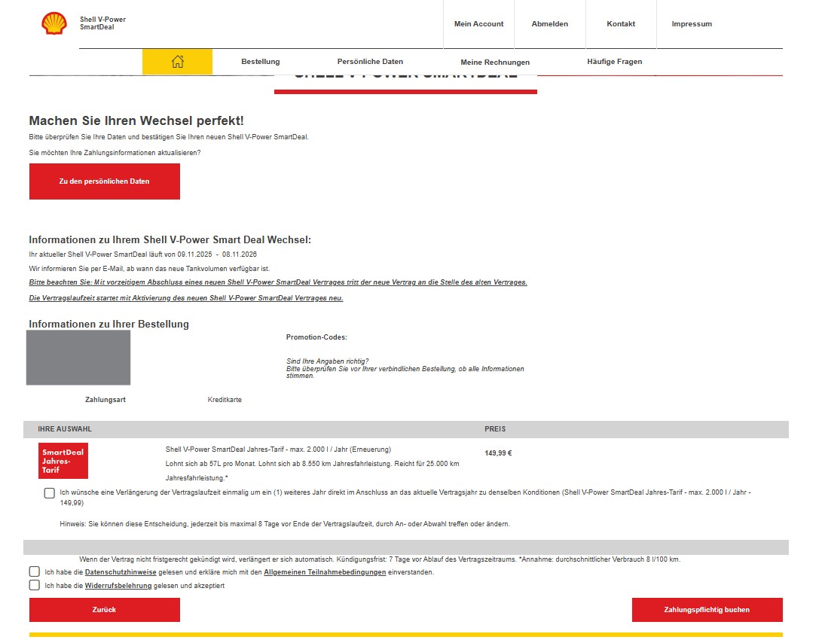Enable contract extension for one more year

[50, 493]
